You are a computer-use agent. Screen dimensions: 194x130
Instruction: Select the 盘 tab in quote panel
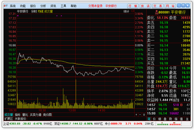165,119
